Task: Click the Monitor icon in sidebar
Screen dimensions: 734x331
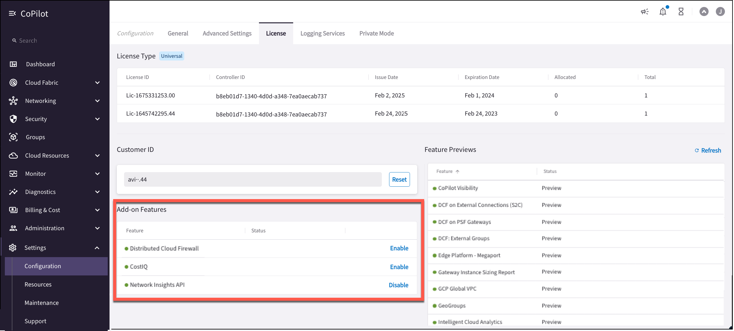Action: tap(14, 173)
